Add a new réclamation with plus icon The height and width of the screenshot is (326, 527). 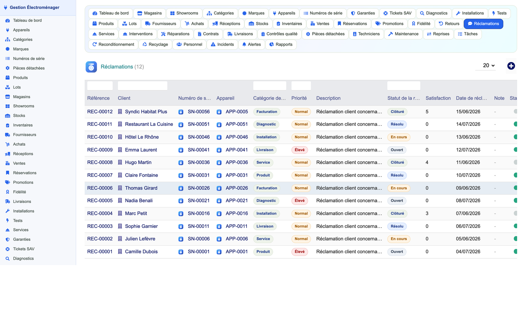coord(511,66)
